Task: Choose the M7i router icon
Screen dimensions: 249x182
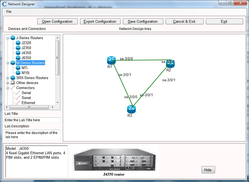Action: (x=18, y=68)
